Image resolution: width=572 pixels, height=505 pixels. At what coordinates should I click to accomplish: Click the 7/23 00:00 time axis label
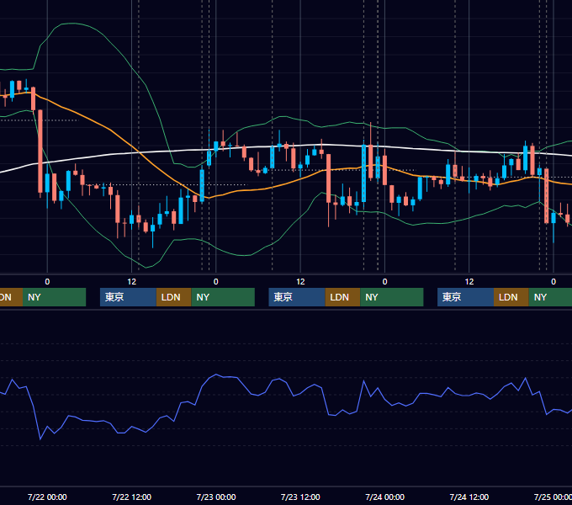point(216,497)
